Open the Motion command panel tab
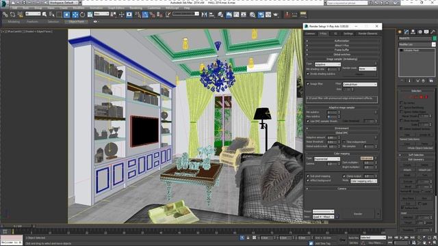Viewport: 438px width, 246px height. (x=420, y=32)
